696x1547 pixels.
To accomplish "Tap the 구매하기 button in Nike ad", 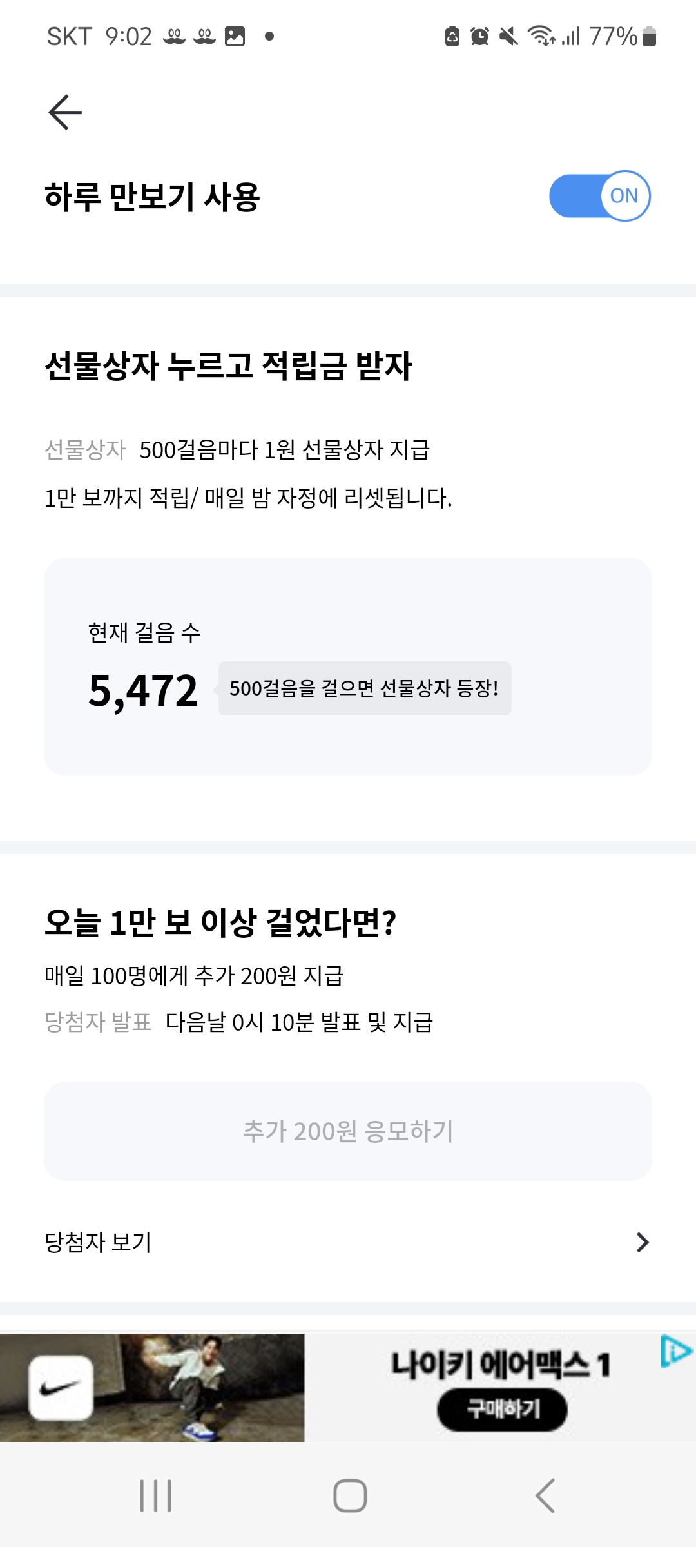I will [x=502, y=1410].
